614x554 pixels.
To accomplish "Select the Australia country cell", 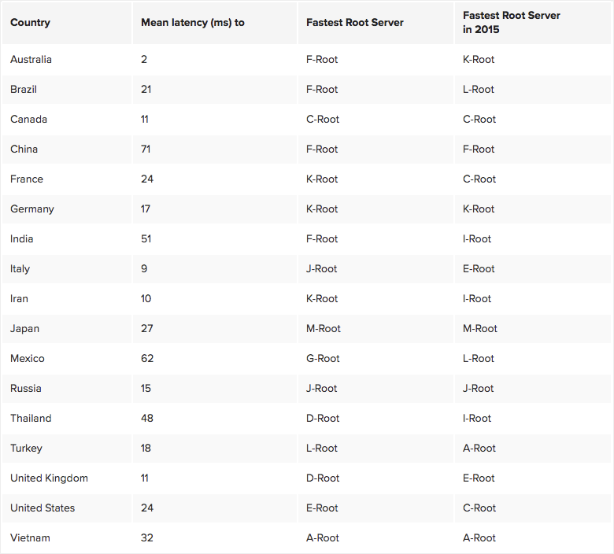I will [x=31, y=60].
